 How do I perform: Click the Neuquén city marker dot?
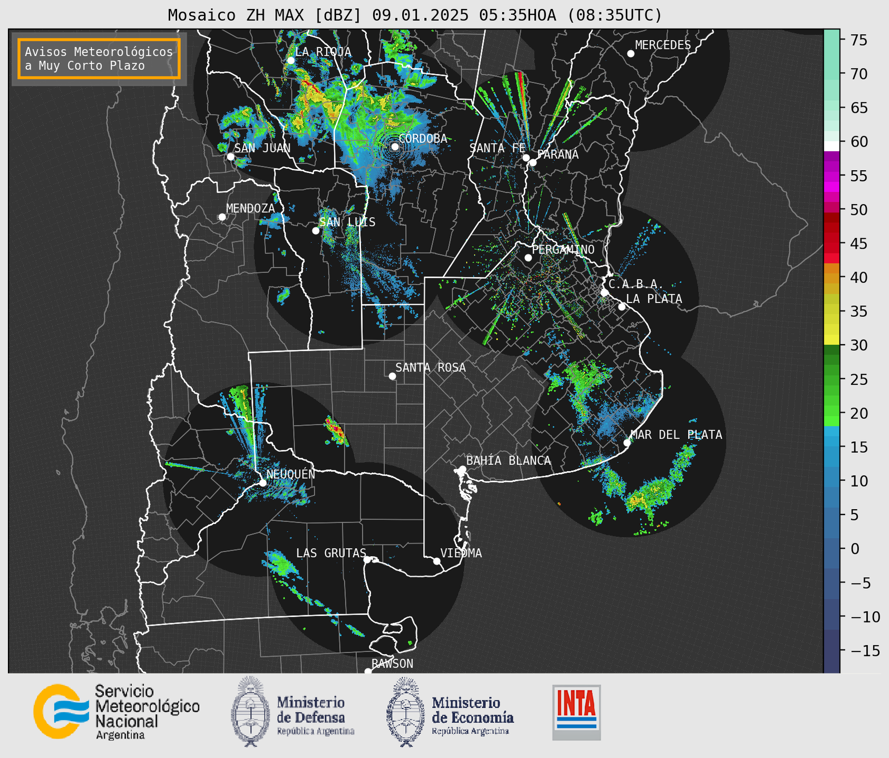coord(262,483)
